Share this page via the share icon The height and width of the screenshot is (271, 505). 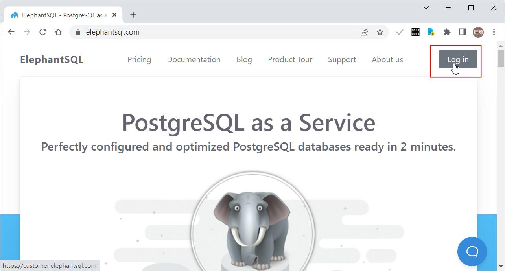(364, 32)
